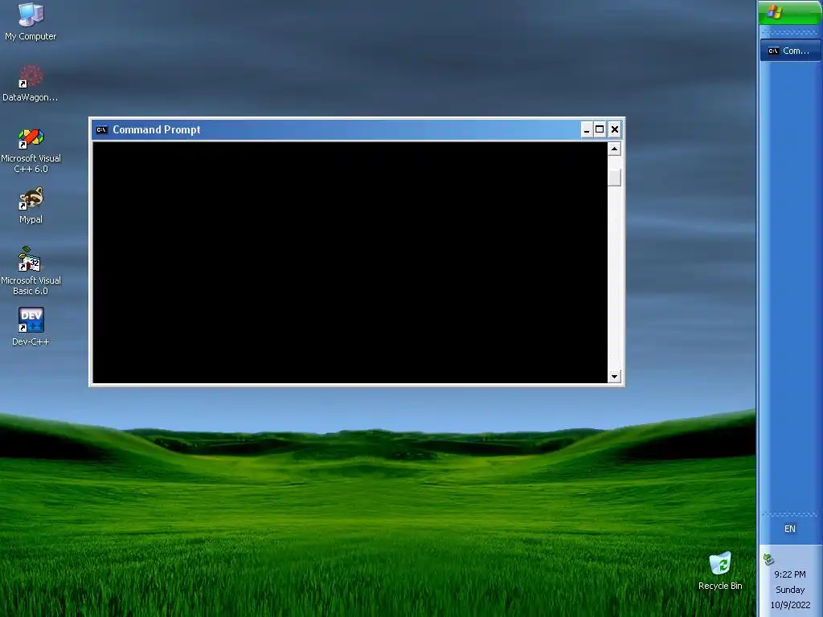Activate the Command Prompt taskbar button
The height and width of the screenshot is (617, 823).
(x=790, y=51)
